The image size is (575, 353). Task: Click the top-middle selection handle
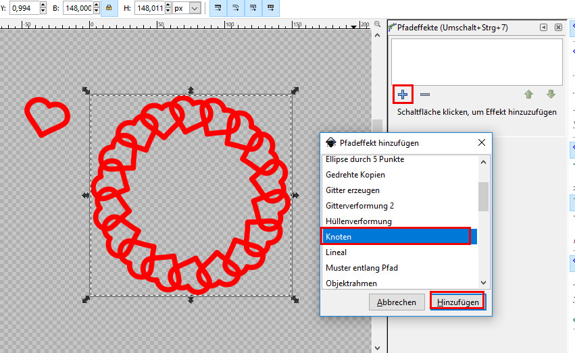191,90
